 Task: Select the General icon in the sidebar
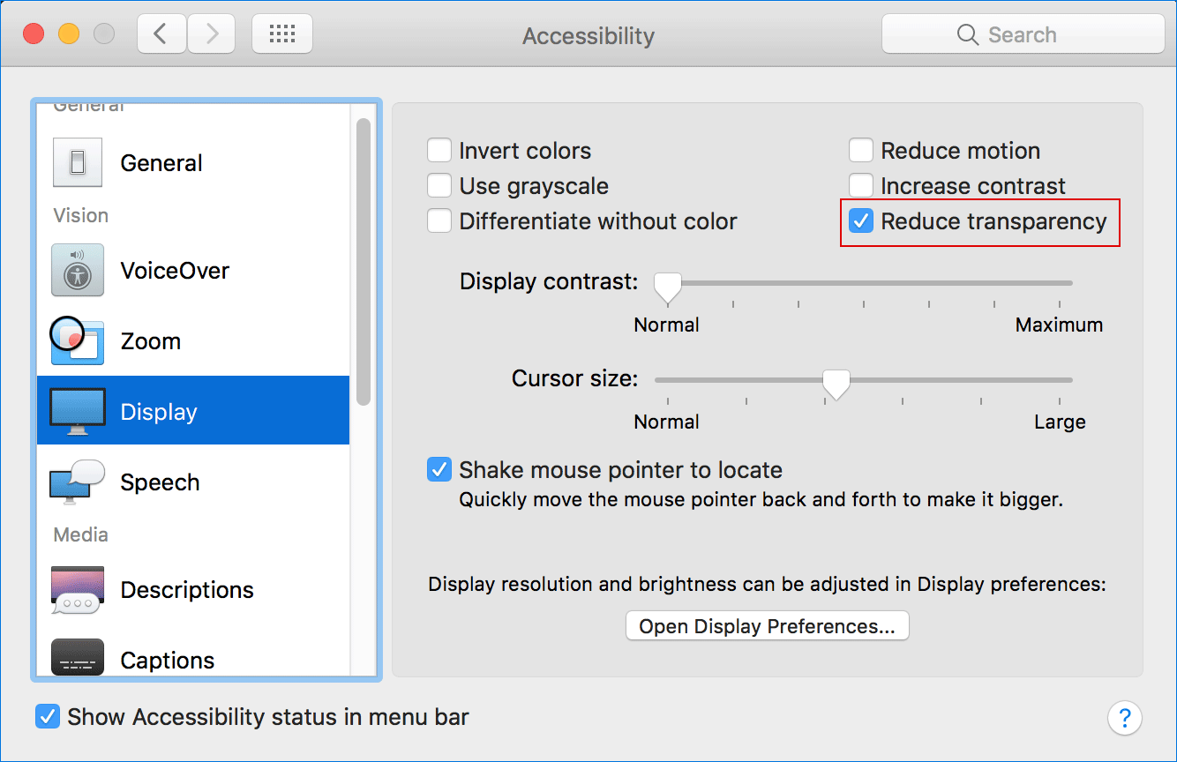[x=77, y=162]
